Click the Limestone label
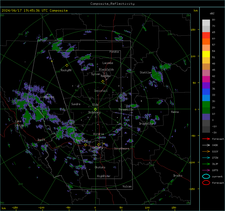 pos(47,97)
